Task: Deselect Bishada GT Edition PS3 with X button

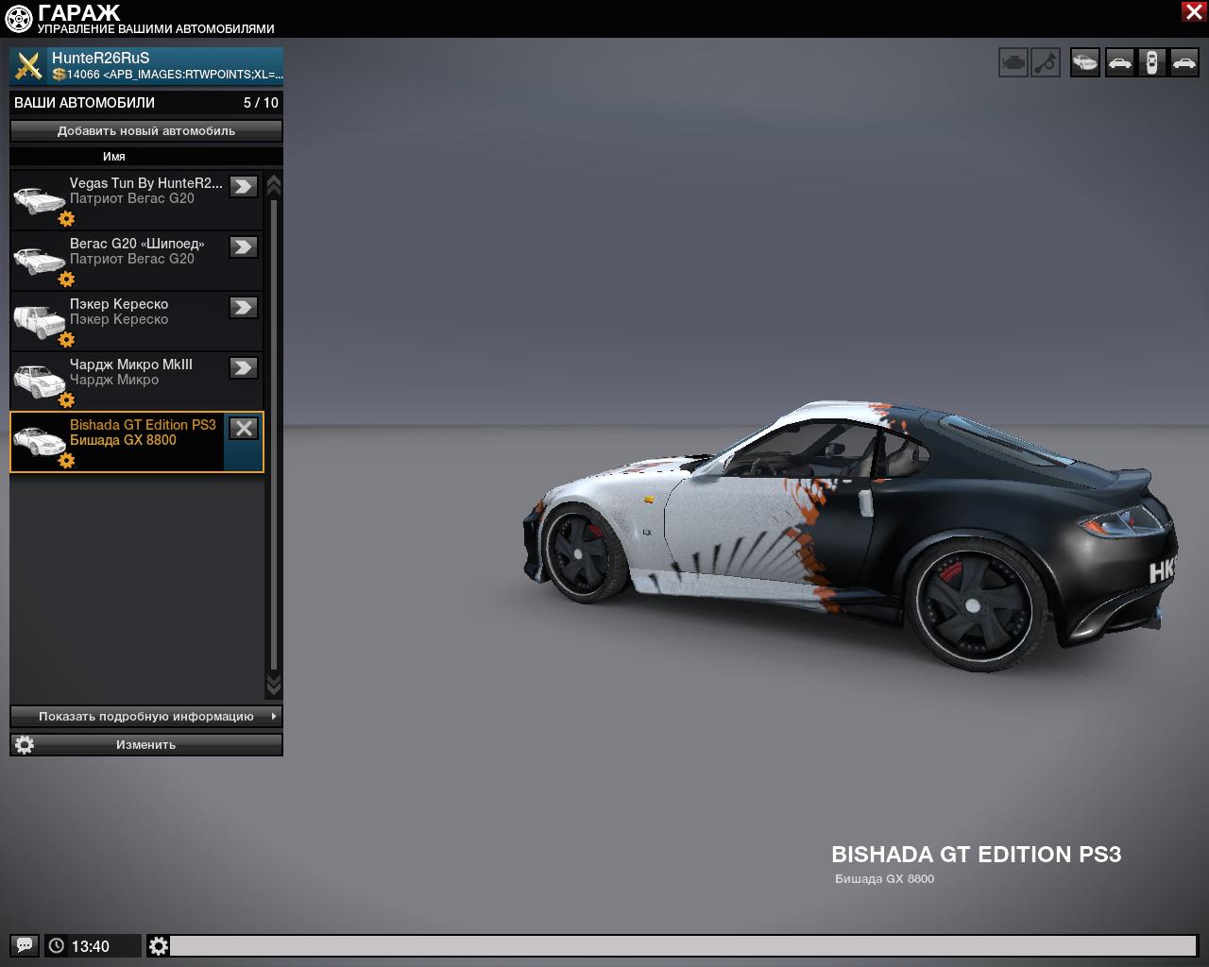Action: click(244, 428)
